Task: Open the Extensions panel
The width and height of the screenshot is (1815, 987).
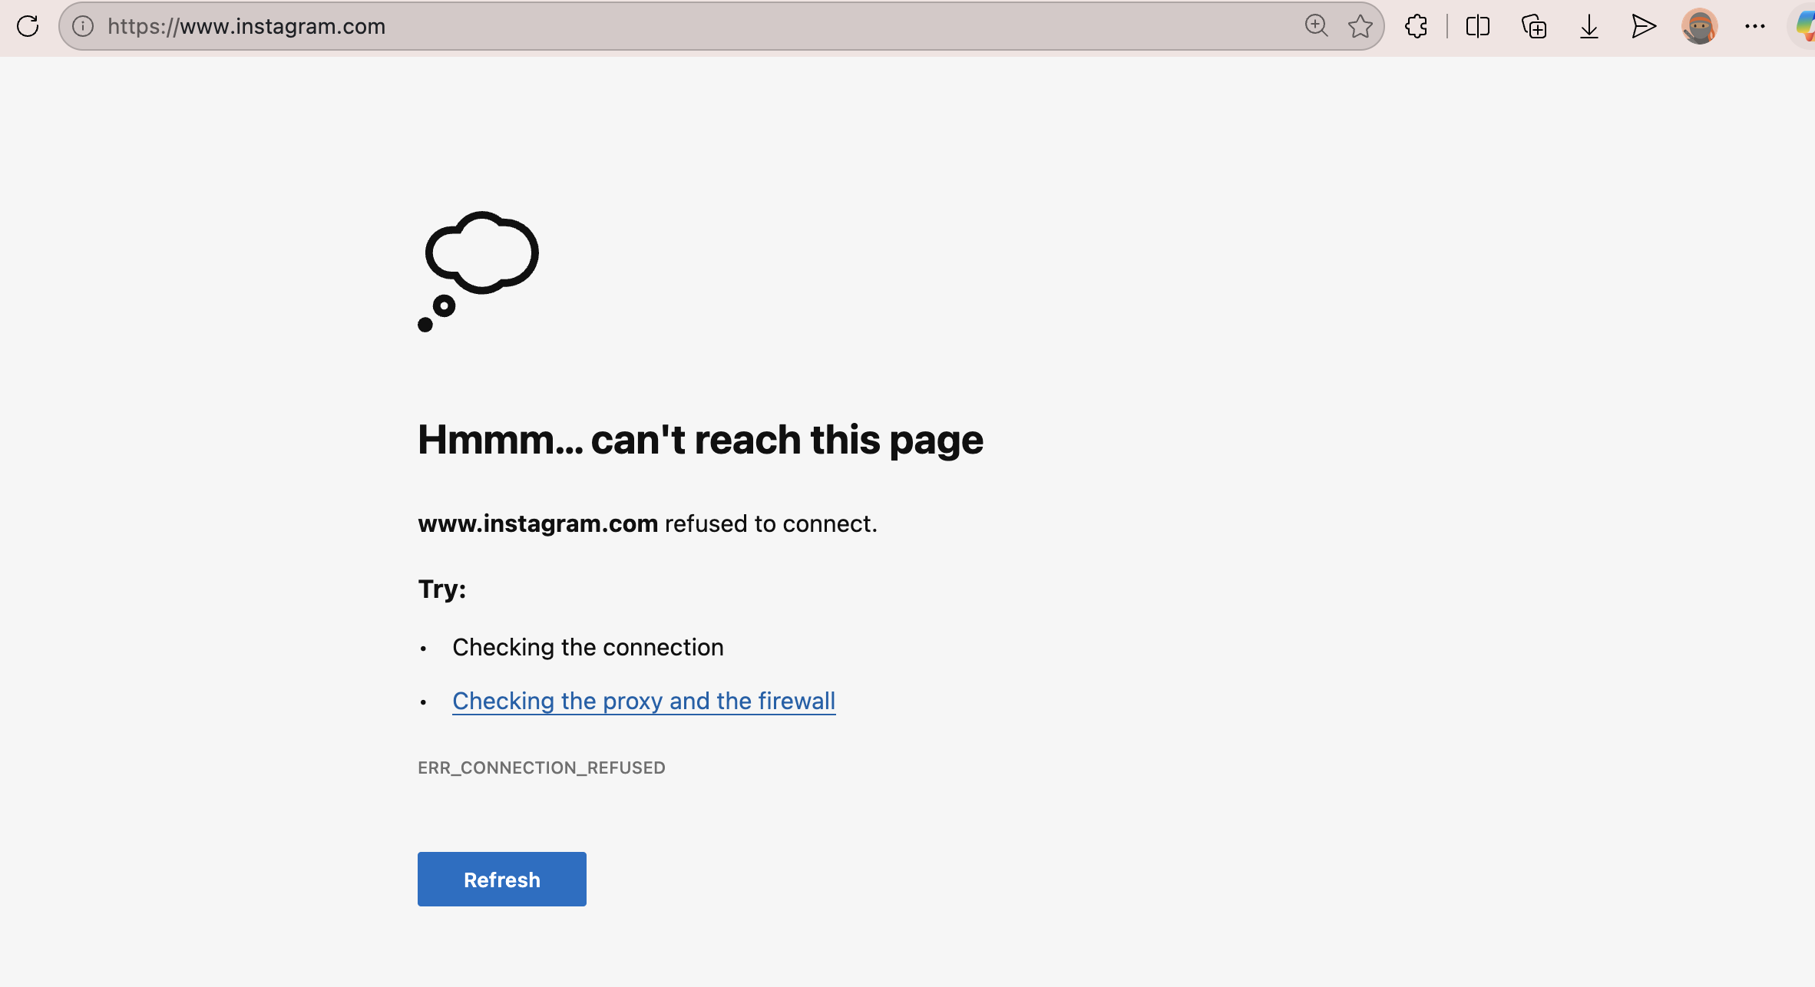Action: (1416, 26)
